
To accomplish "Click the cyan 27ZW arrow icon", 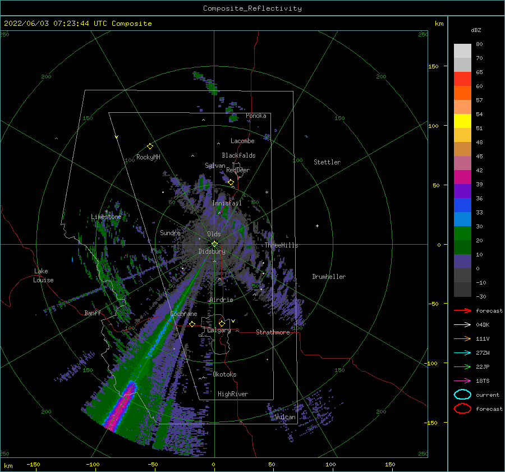I will [x=462, y=353].
